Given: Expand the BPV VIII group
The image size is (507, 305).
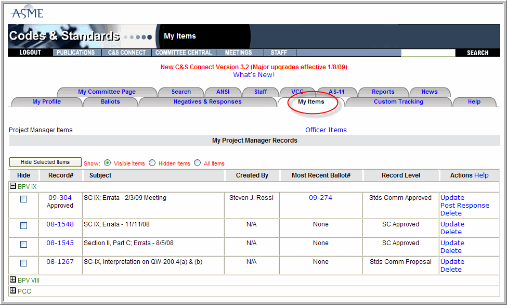Looking at the screenshot, I should pos(13,279).
